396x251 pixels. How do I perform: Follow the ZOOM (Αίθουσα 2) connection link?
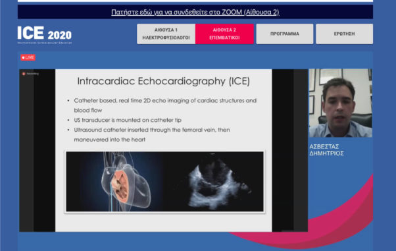click(195, 12)
